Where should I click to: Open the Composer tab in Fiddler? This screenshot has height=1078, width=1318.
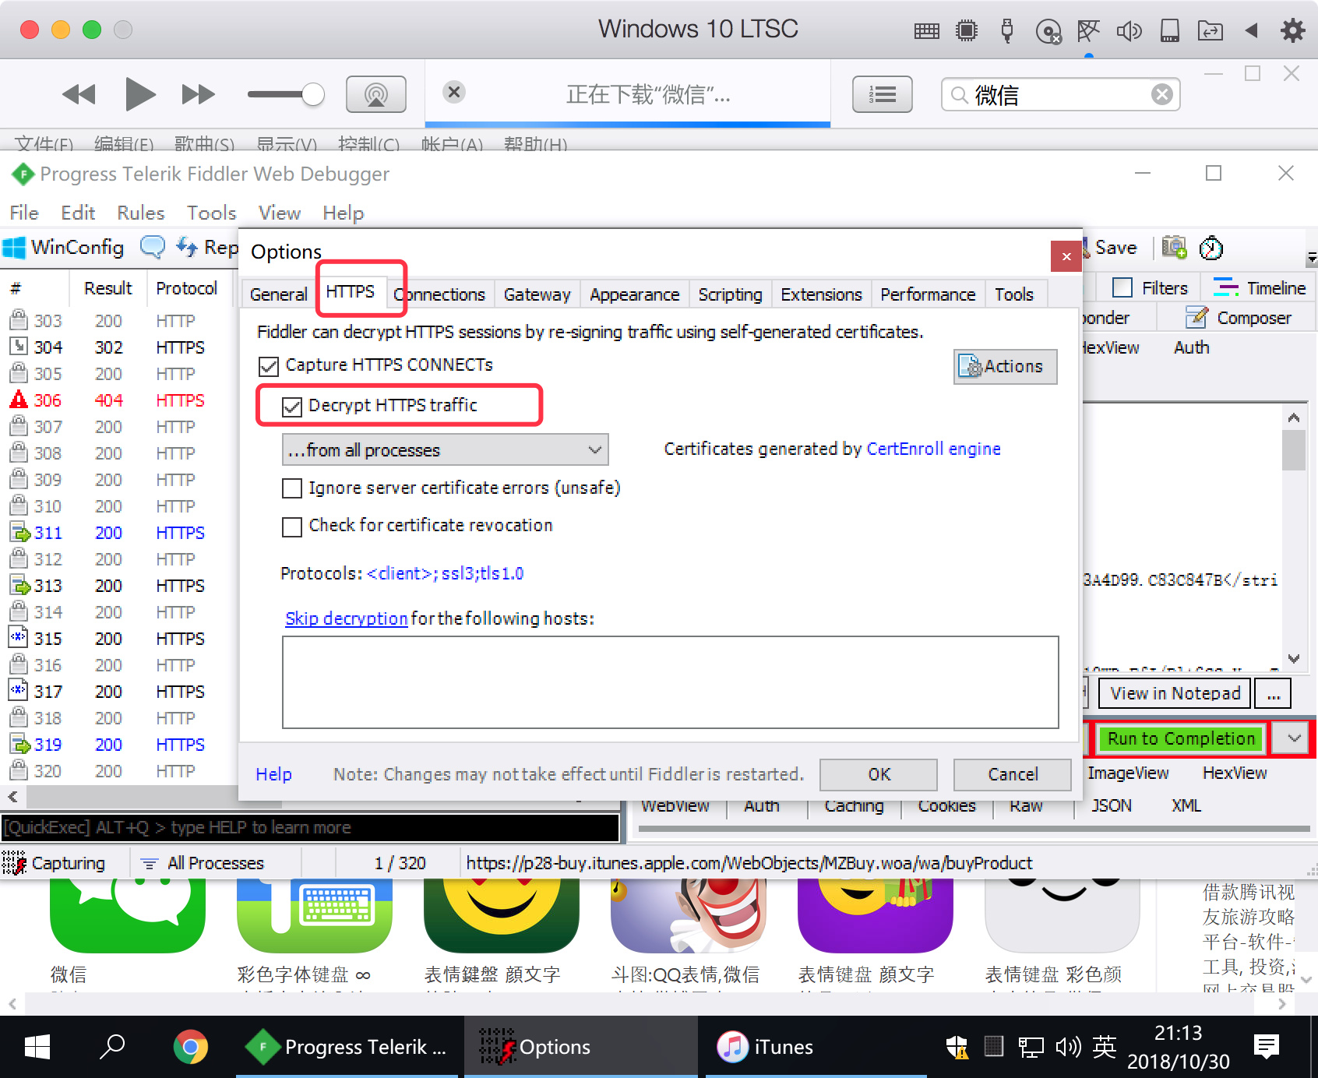click(x=1239, y=318)
